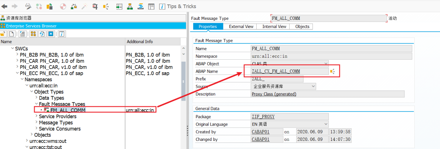Click the open folder icon in browser toolbar
The image size is (440, 149).
coord(3,34)
